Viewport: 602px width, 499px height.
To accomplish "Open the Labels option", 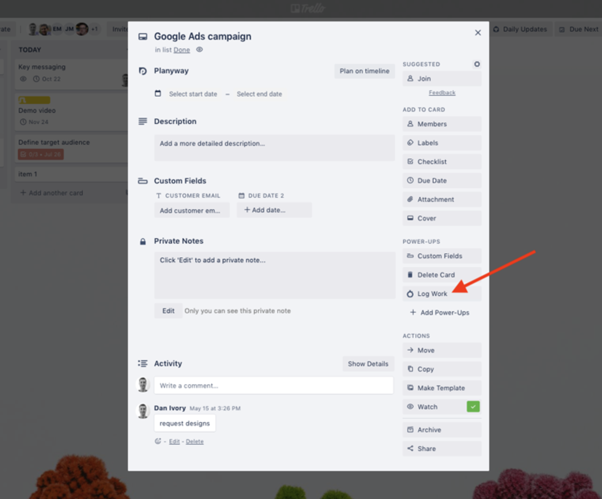I will click(x=442, y=143).
